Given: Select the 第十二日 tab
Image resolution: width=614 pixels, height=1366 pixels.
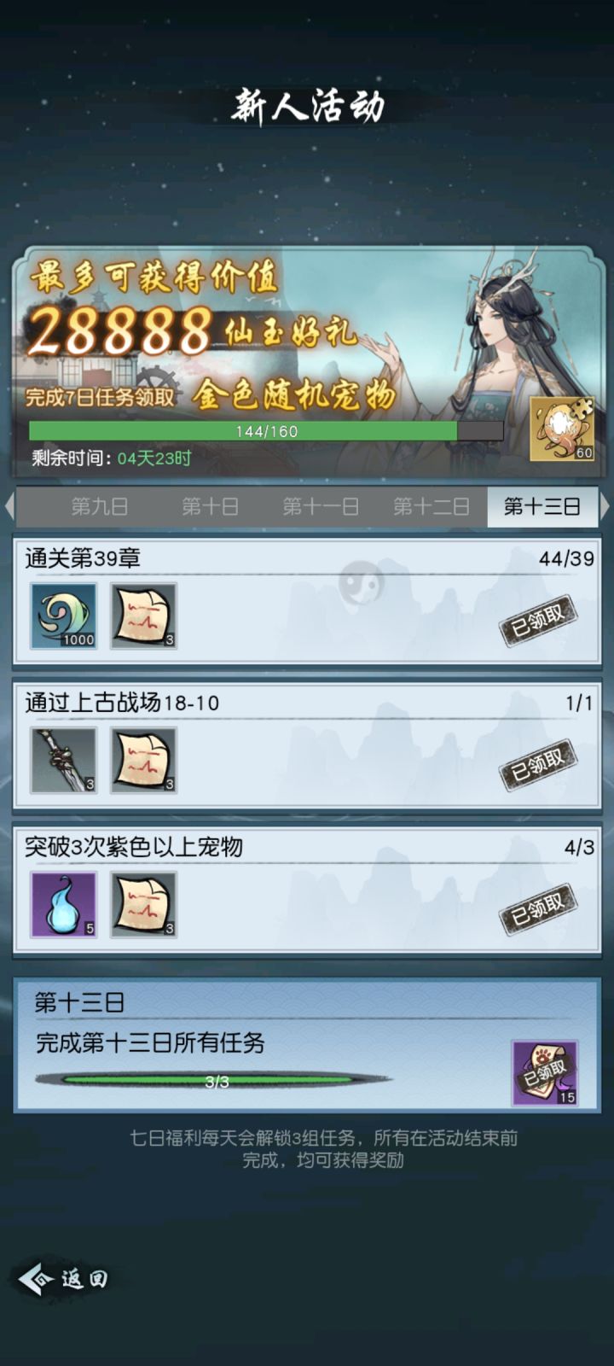Looking at the screenshot, I should (x=432, y=506).
